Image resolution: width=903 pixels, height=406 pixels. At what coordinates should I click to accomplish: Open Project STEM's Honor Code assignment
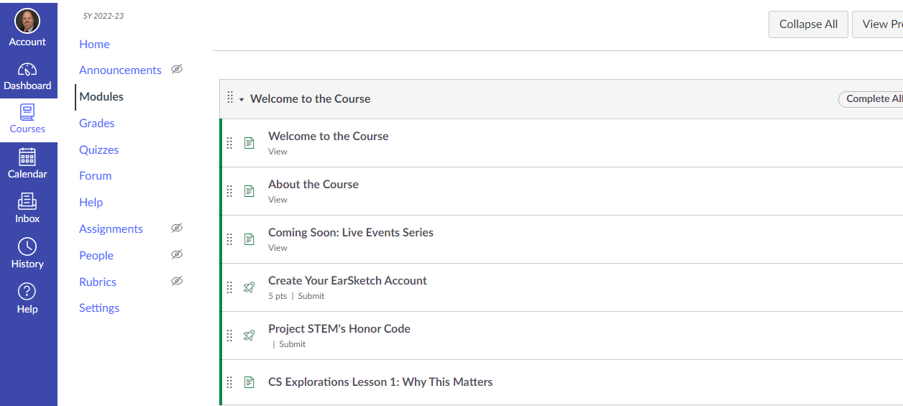[x=339, y=328]
